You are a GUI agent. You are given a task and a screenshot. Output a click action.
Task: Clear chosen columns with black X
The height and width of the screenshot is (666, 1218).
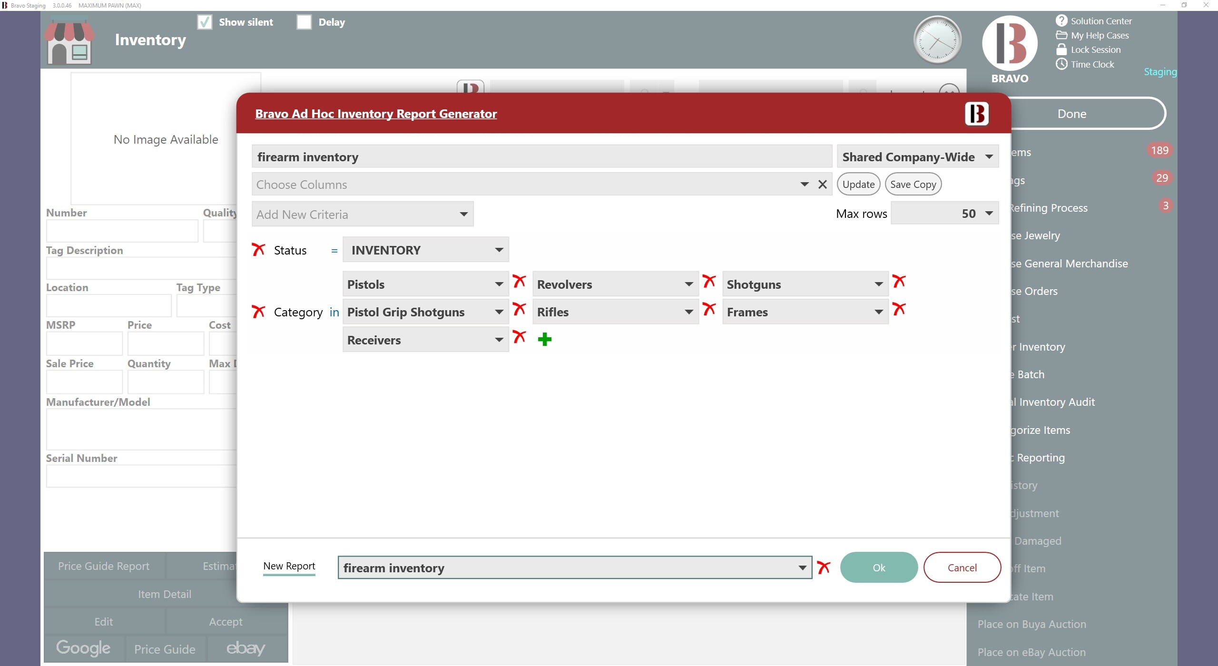click(x=822, y=185)
